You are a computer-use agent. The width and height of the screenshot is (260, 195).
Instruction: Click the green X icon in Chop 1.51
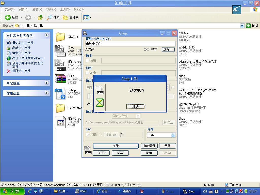coord(100,103)
